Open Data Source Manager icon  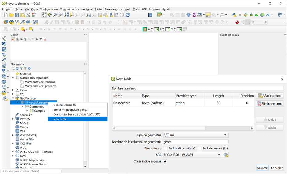coord(6,22)
